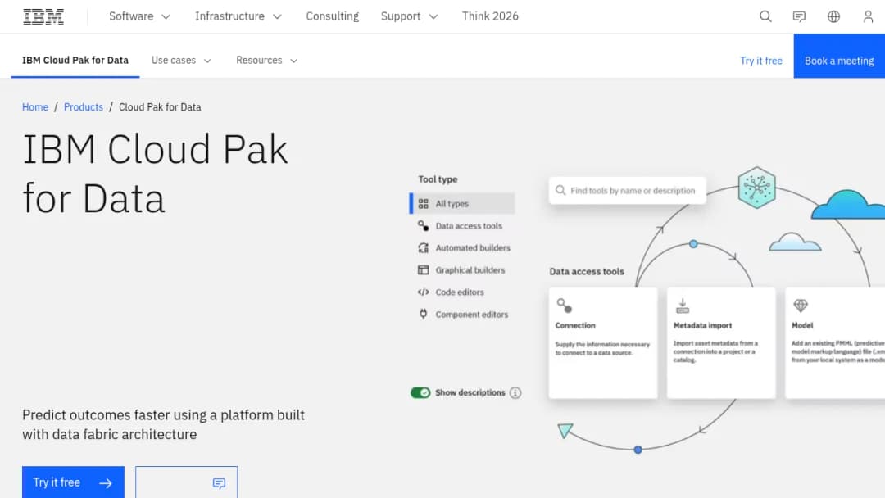Select Automated builders in Tool type list
Screen dimensions: 885x498
pos(462,248)
